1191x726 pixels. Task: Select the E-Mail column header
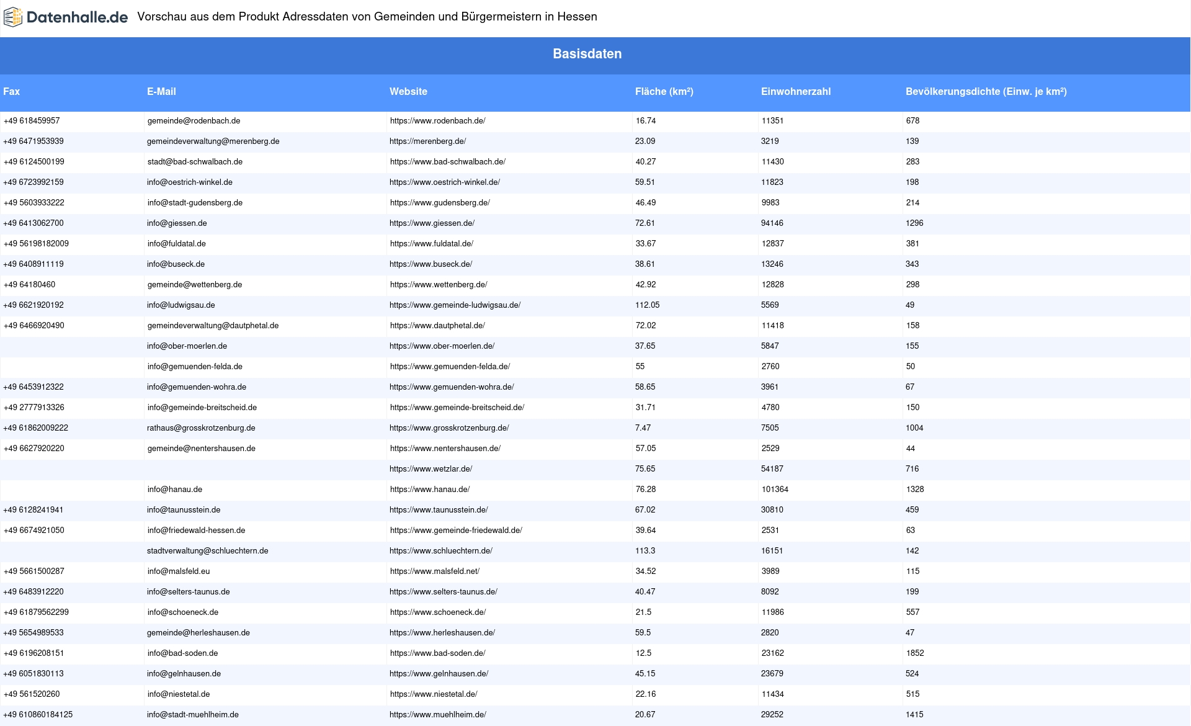(x=161, y=92)
